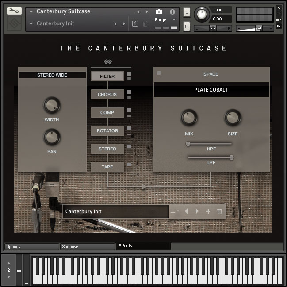Switch to the Suitcase tab

click(x=87, y=247)
